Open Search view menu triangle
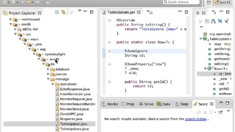Screen dimensions: 235x132 (x=228, y=111)
